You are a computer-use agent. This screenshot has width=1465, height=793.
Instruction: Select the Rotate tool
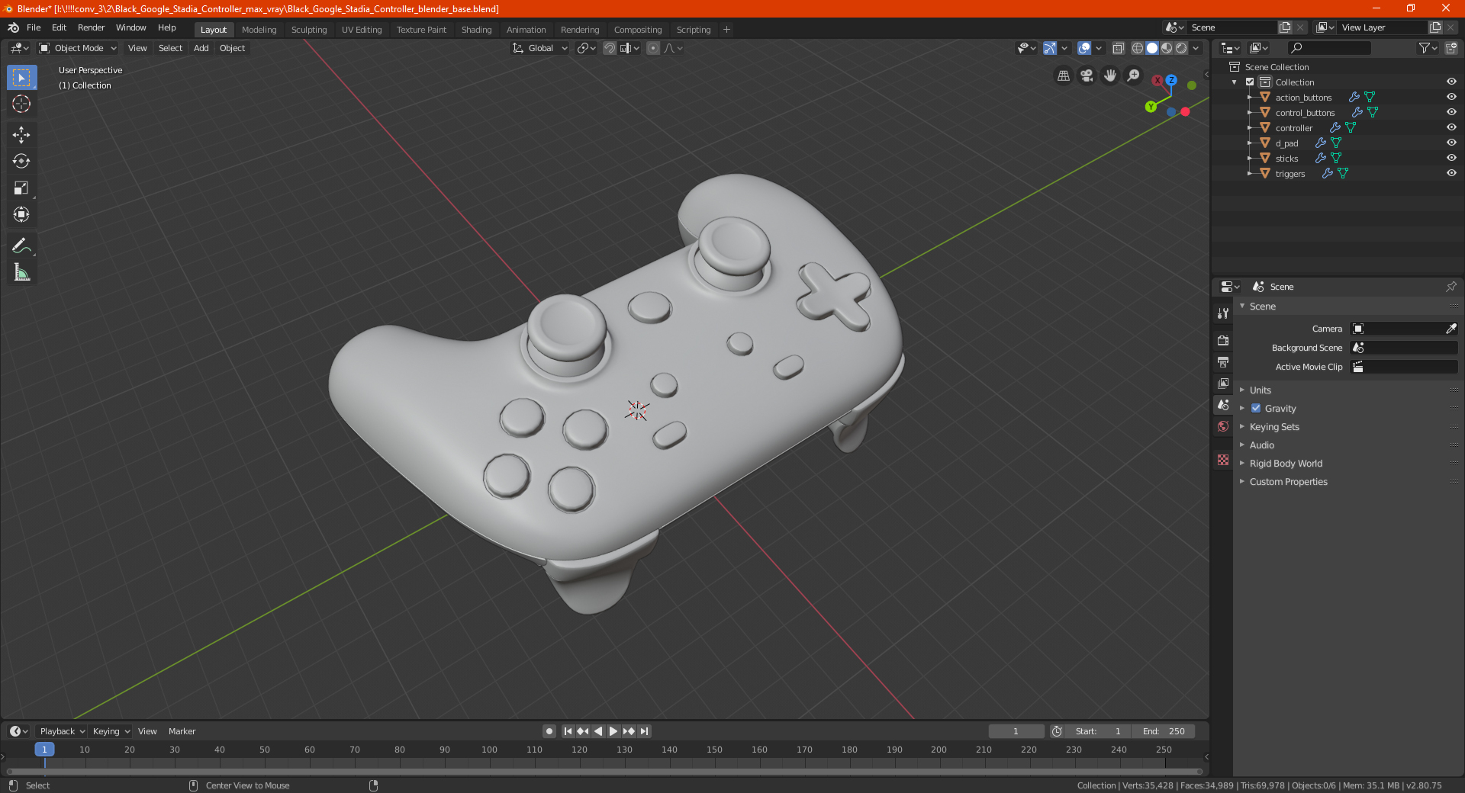pos(21,161)
